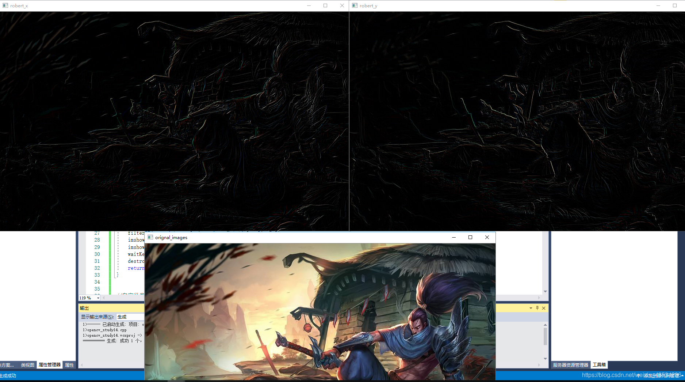This screenshot has width=685, height=382.
Task: Minimize the orignal_images window
Action: click(454, 237)
